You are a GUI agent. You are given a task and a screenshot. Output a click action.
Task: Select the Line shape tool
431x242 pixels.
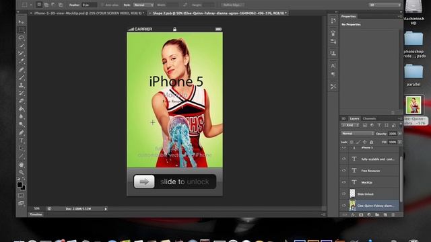(21, 157)
